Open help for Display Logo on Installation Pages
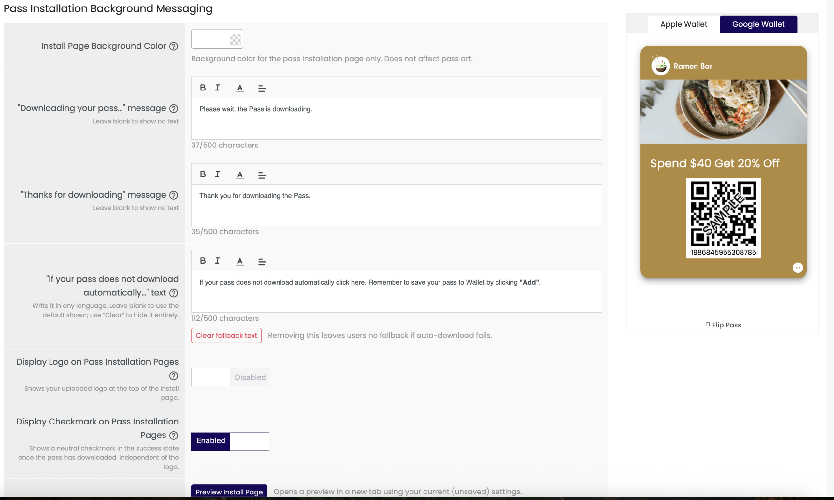This screenshot has height=500, width=834. (x=174, y=376)
